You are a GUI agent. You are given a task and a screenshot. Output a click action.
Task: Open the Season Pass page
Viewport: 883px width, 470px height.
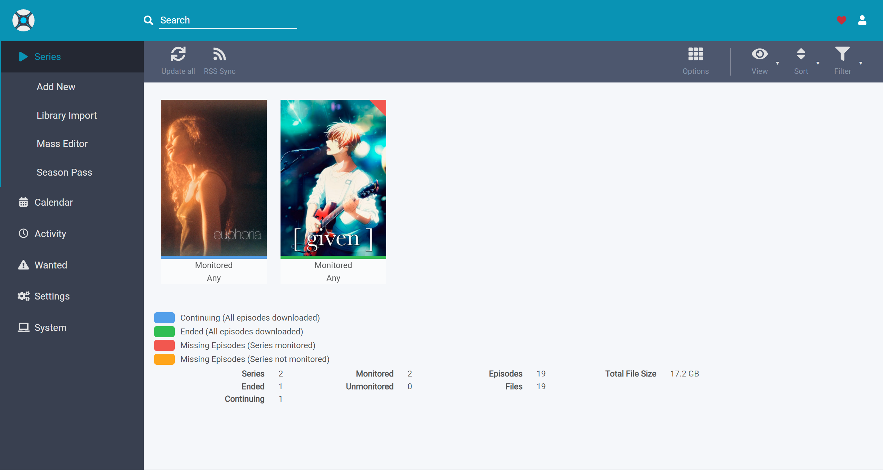(64, 172)
